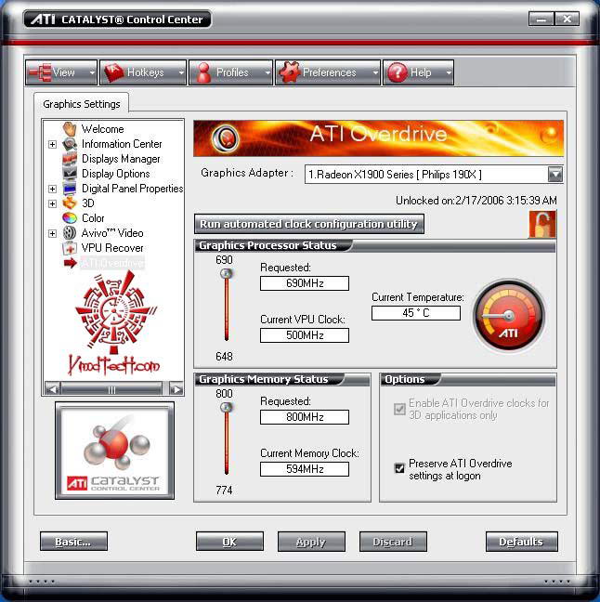The image size is (600, 602).
Task: Click the View tree icon in toolbar
Action: [x=40, y=72]
